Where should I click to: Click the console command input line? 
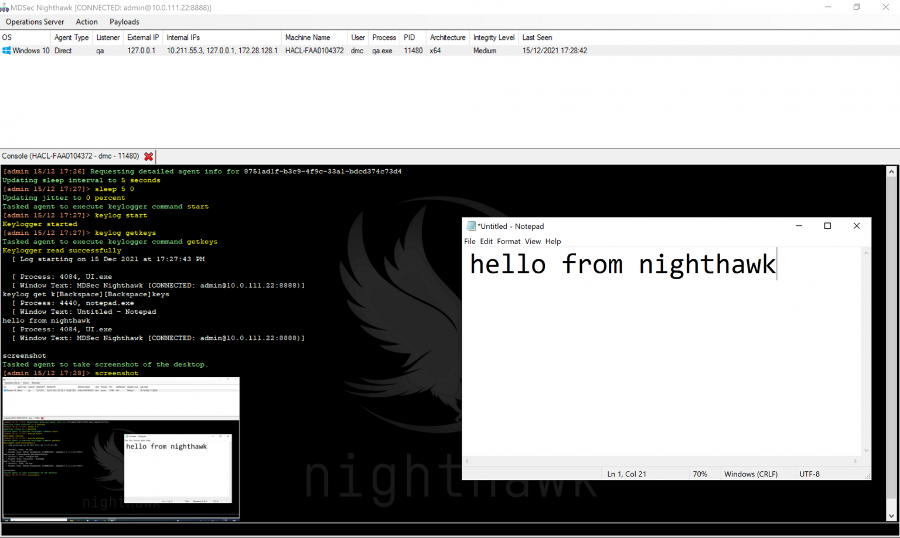tap(445, 530)
